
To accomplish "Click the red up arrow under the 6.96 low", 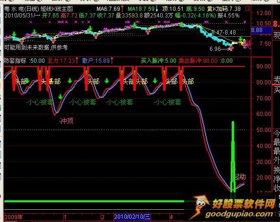I will 231,48.
